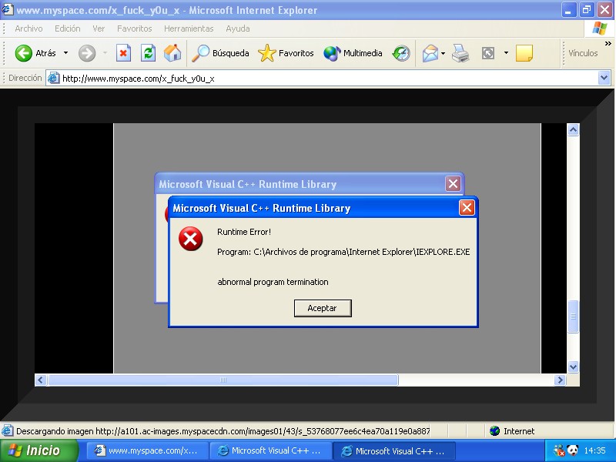Image resolution: width=616 pixels, height=462 pixels.
Task: Open the Búsqueda search tool
Action: [x=220, y=53]
